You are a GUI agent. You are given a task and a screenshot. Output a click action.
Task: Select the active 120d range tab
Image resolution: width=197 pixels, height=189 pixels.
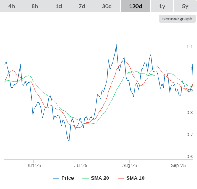pos(135,6)
